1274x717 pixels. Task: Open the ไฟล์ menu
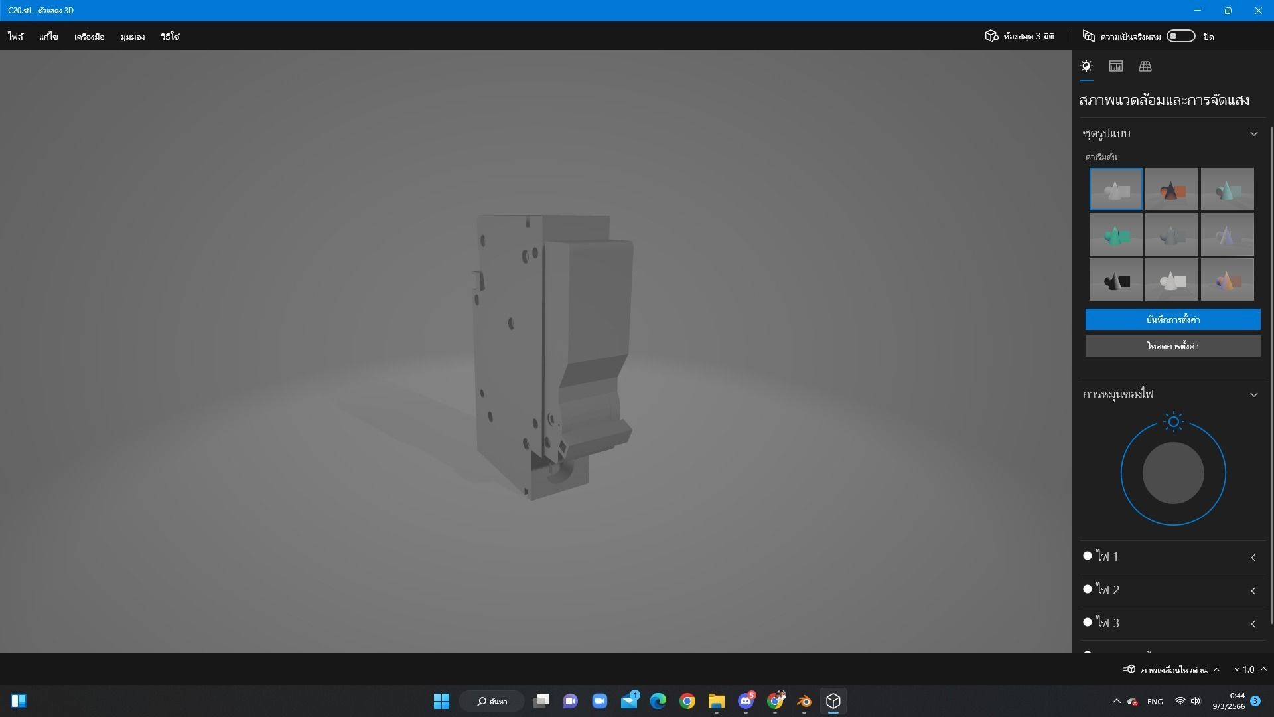pyautogui.click(x=15, y=37)
